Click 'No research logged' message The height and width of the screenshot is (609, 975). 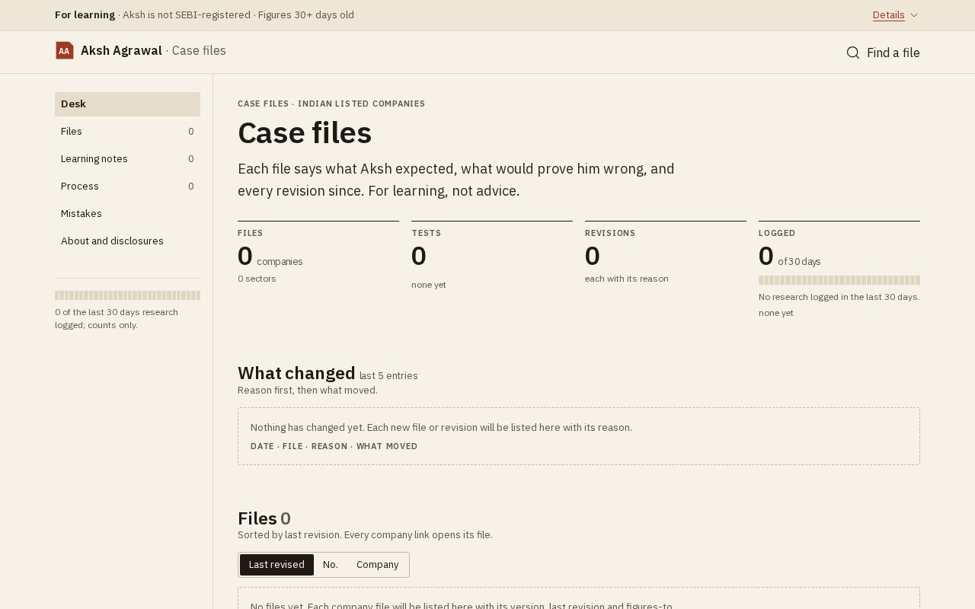[839, 297]
